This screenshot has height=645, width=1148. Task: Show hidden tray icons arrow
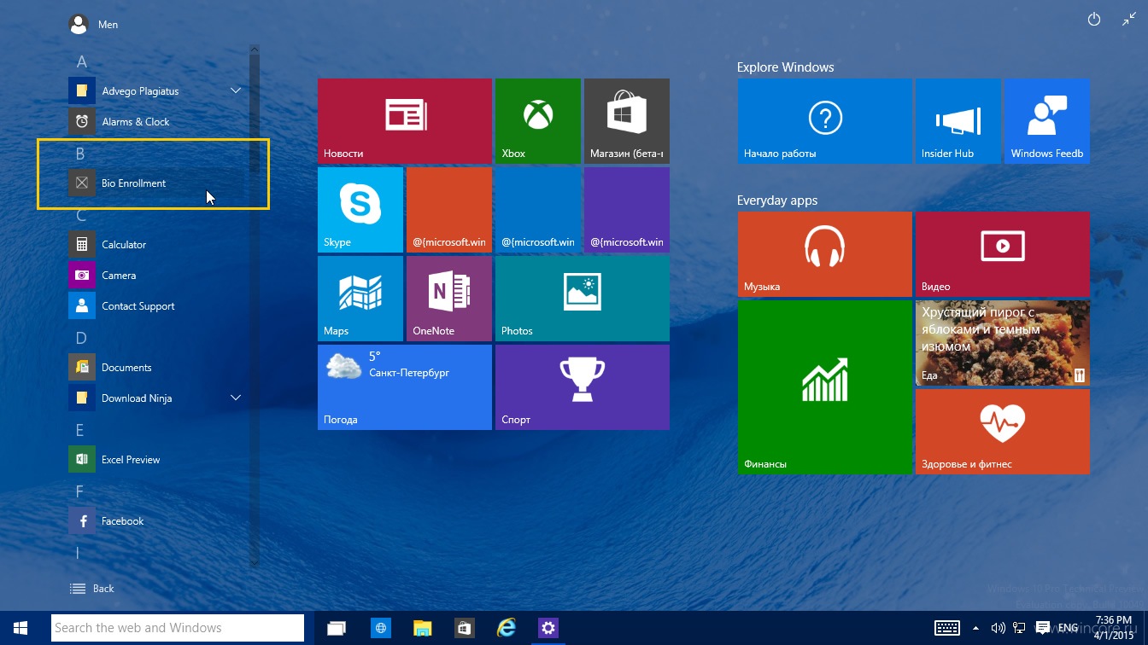(x=976, y=628)
